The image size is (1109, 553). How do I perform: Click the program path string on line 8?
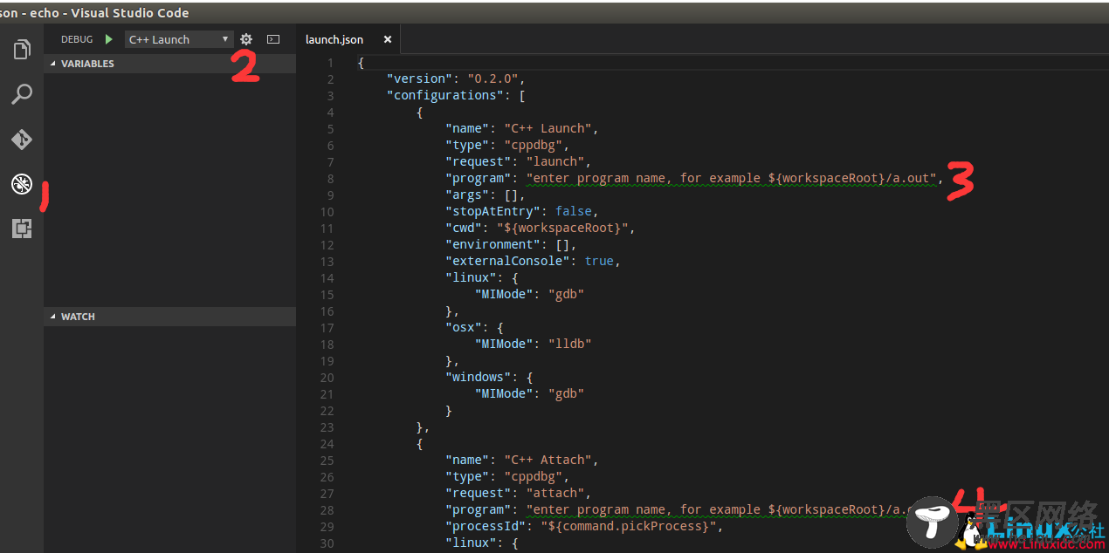tap(731, 178)
